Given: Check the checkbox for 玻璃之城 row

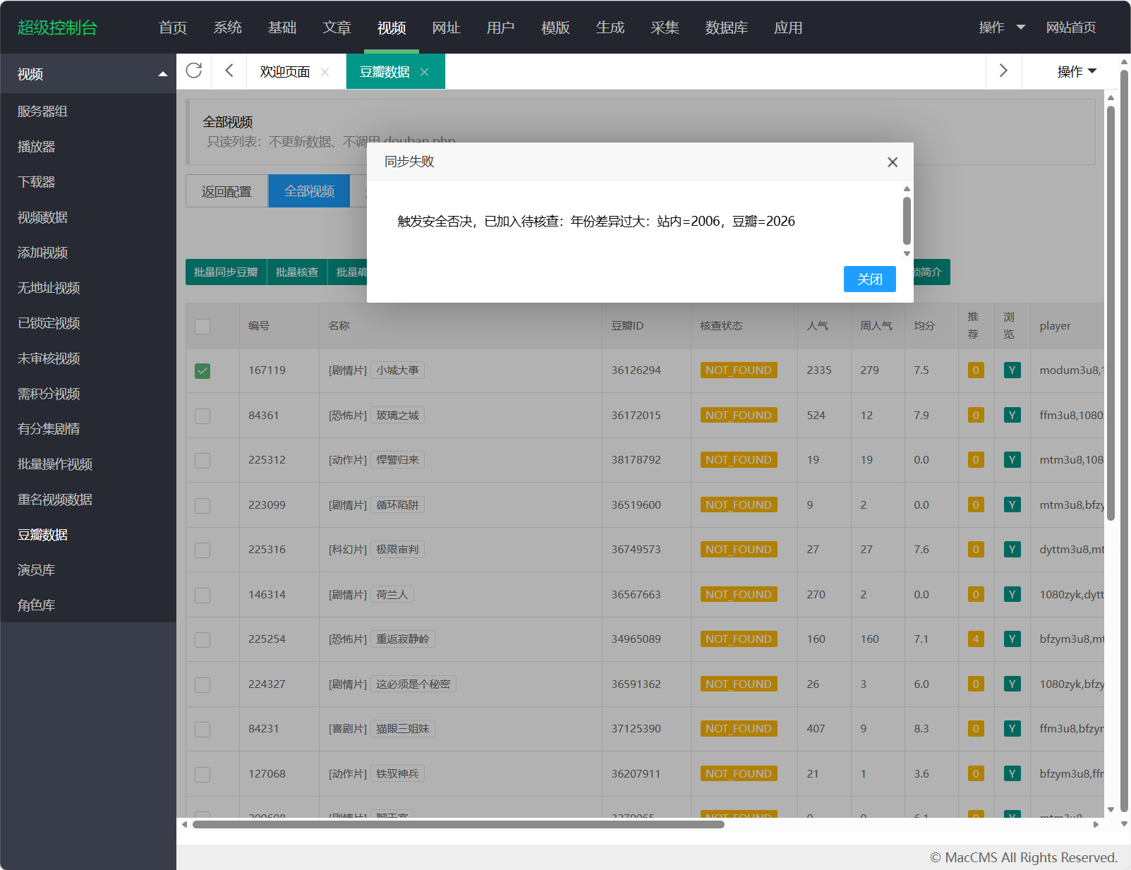Looking at the screenshot, I should (202, 416).
